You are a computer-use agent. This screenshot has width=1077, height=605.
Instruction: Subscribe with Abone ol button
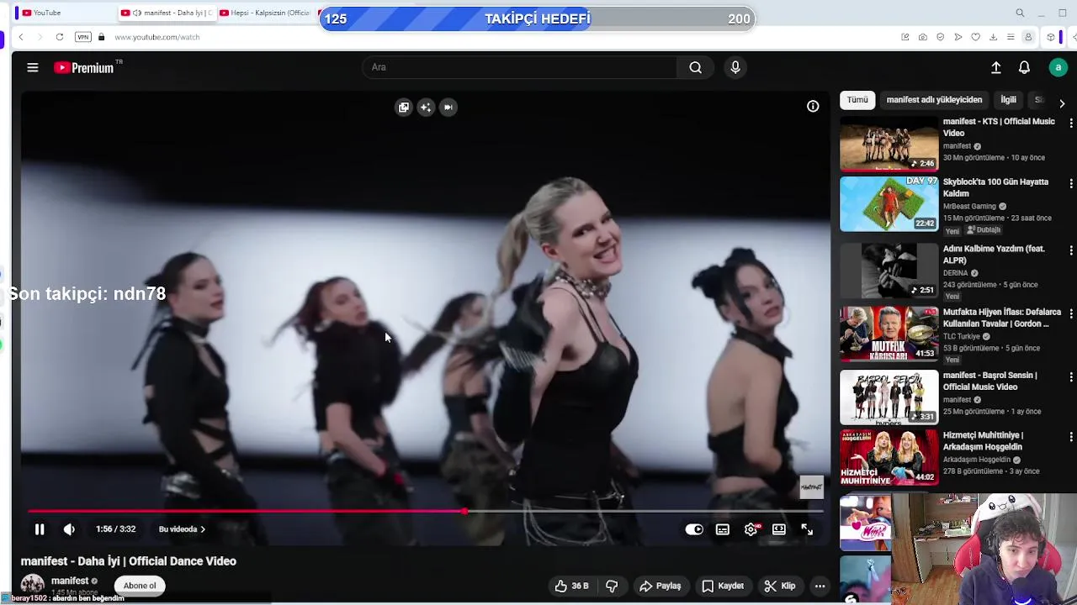(140, 586)
